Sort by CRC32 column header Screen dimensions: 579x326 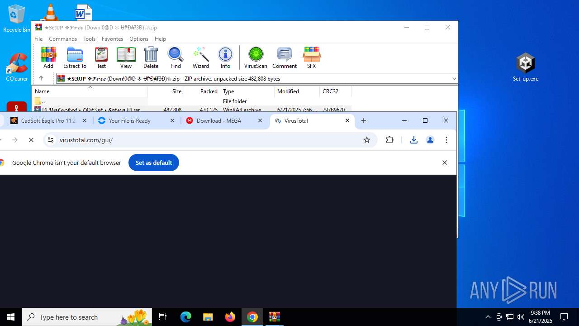(335, 91)
